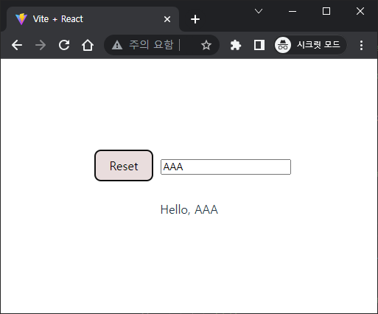
Task: Close the browser window
Action: 360,11
